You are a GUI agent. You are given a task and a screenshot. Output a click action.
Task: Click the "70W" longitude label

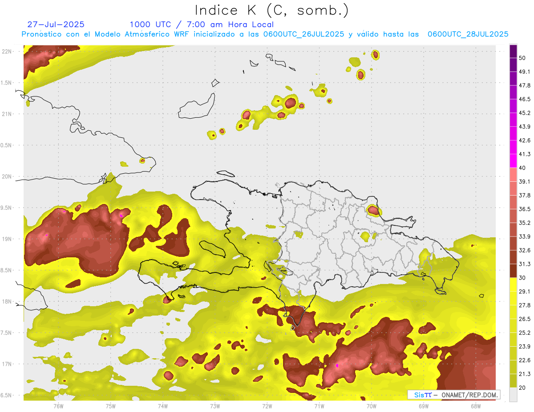pos(372,406)
